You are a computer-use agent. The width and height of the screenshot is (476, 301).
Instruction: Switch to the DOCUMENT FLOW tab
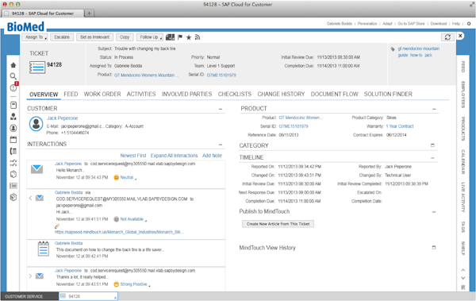(x=335, y=95)
